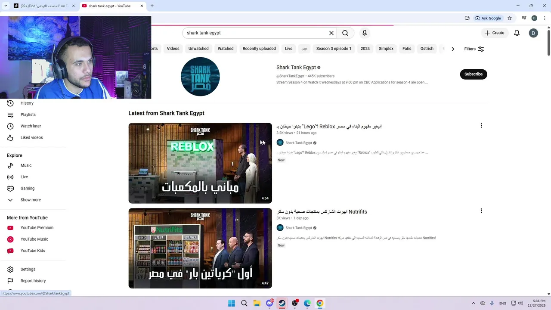Open Chrome's three-dot menu
Viewport: 551px width, 310px height.
point(545,18)
